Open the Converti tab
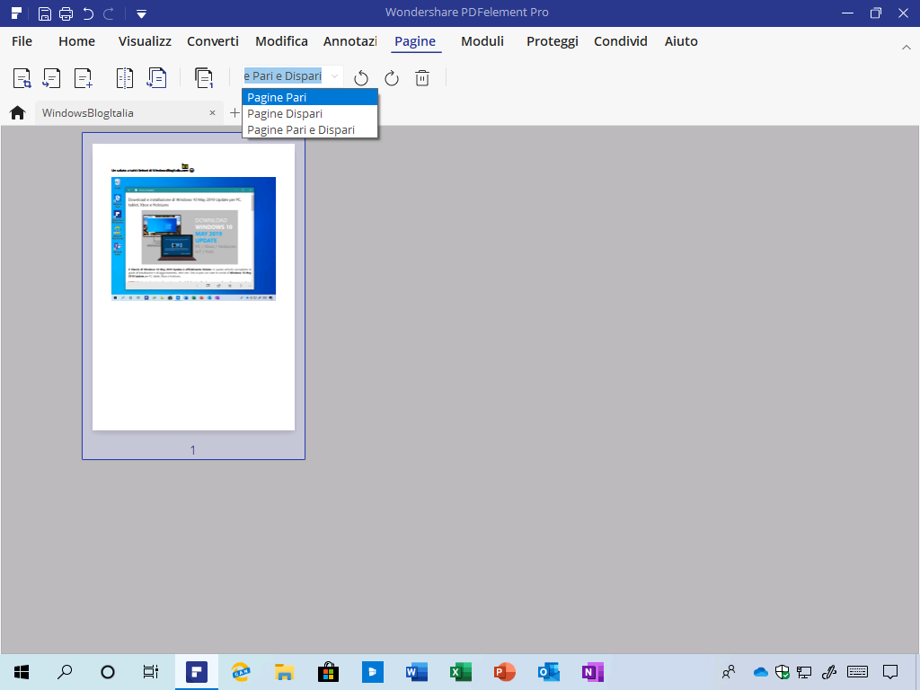 213,41
